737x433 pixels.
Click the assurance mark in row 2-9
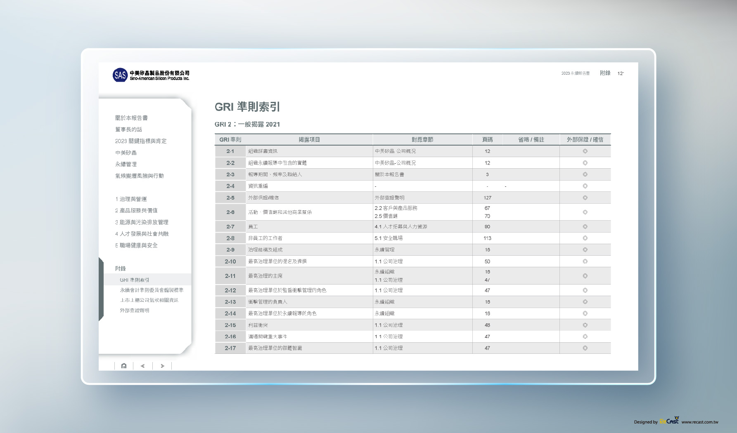coord(585,250)
